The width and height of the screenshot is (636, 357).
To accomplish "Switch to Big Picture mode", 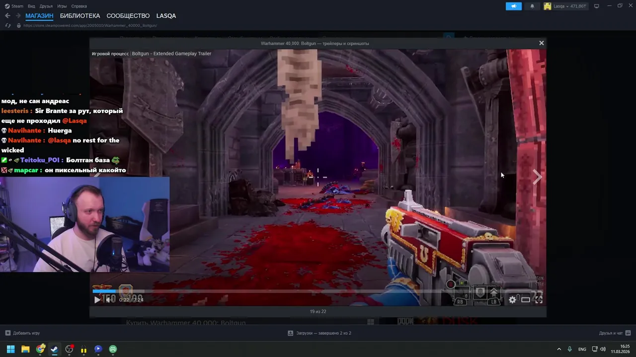I will pos(597,6).
